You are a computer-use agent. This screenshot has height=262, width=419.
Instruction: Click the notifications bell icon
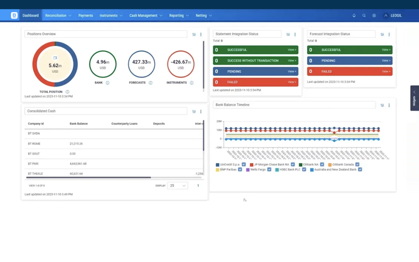coord(354,16)
